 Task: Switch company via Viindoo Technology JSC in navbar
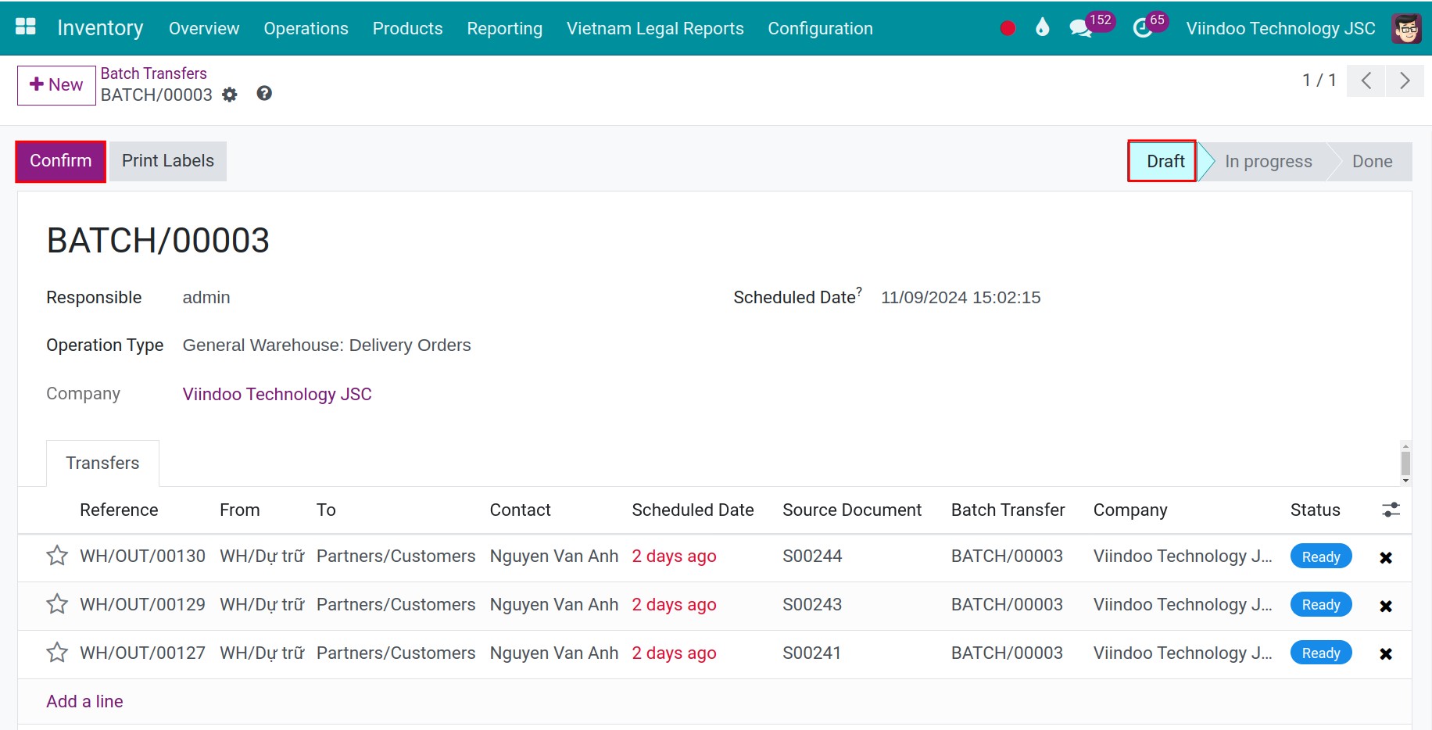tap(1280, 28)
